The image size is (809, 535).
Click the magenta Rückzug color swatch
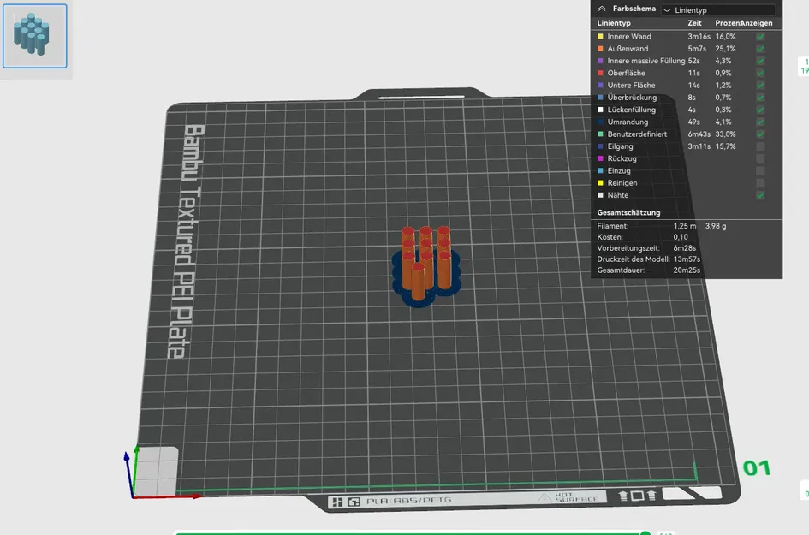click(600, 158)
